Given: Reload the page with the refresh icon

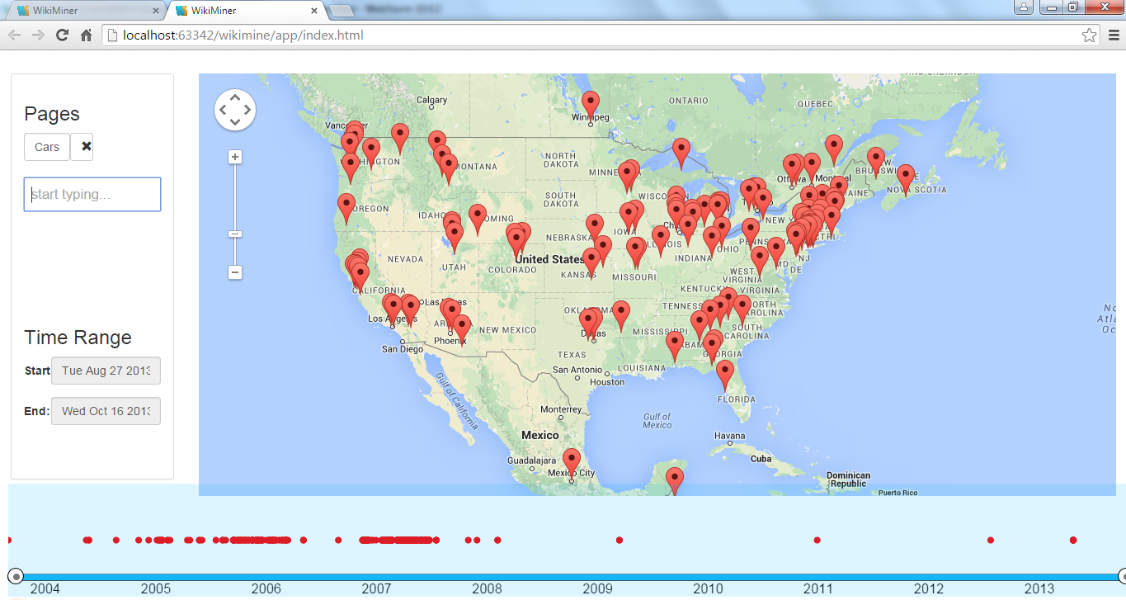Looking at the screenshot, I should pos(62,35).
